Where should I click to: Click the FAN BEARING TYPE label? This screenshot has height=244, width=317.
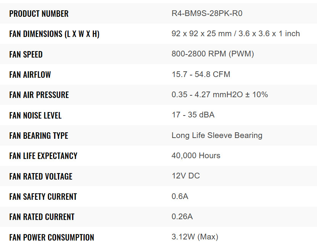click(x=39, y=136)
